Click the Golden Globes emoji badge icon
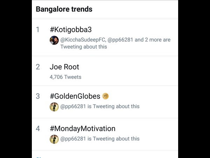The image size is (210, 158). point(105,96)
